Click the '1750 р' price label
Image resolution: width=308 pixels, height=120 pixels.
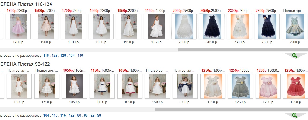pos(47,102)
